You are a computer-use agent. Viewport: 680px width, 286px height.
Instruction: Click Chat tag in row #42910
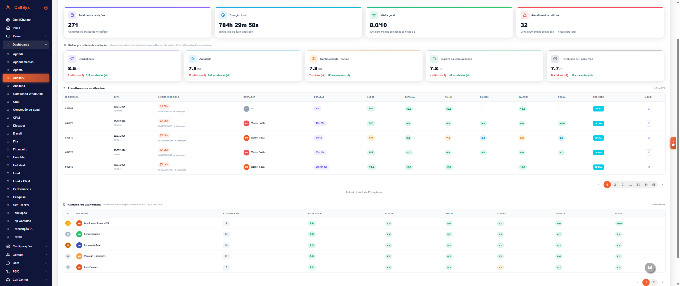tap(164, 164)
